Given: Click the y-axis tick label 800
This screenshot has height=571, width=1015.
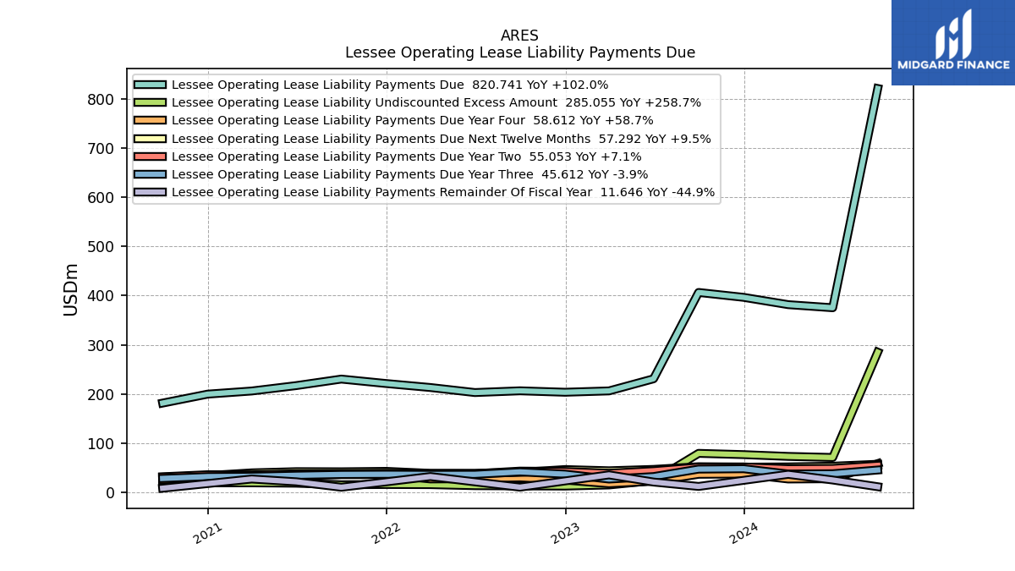Looking at the screenshot, I should pyautogui.click(x=102, y=99).
